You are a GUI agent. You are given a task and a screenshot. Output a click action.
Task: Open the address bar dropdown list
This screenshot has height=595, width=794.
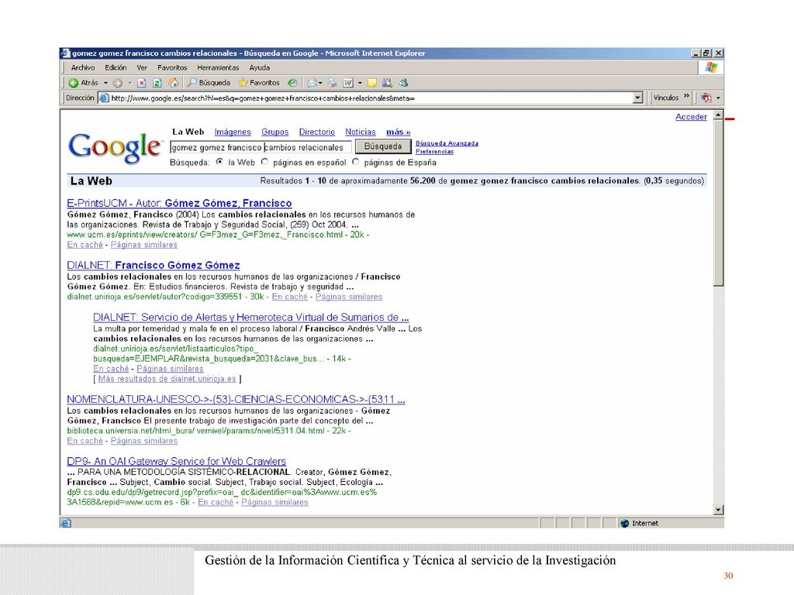point(638,98)
